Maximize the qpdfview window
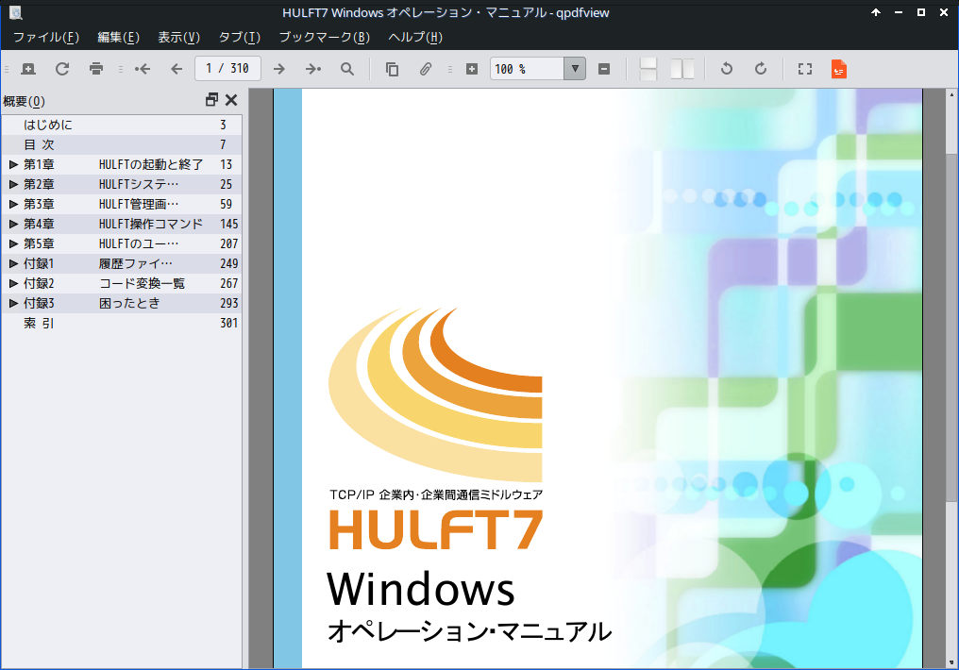 (x=921, y=12)
